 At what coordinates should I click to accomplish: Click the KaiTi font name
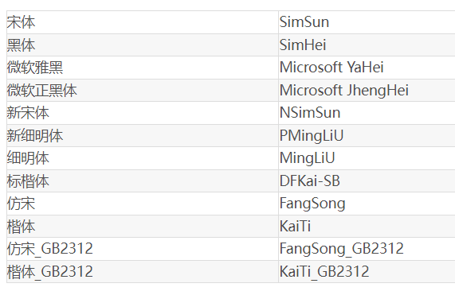point(295,226)
